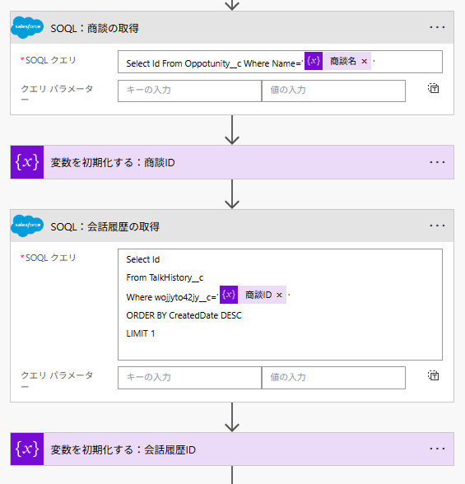465x484 pixels.
Task: Click variable icon on 会話履歴ID step
Action: click(27, 449)
